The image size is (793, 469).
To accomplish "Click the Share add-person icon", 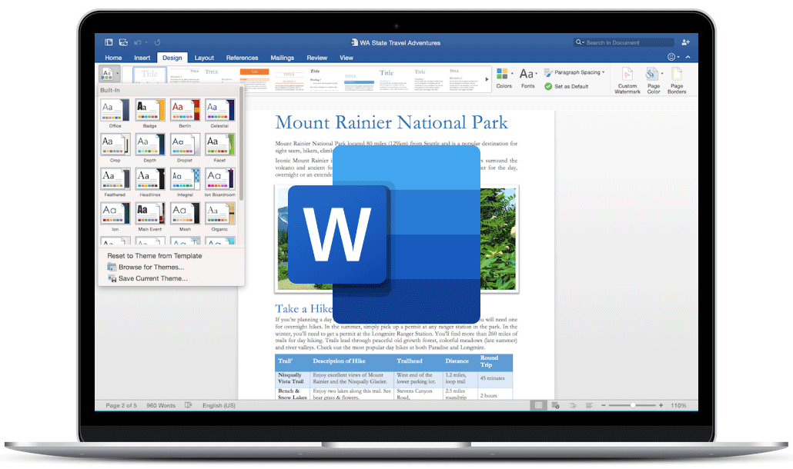I will click(686, 42).
